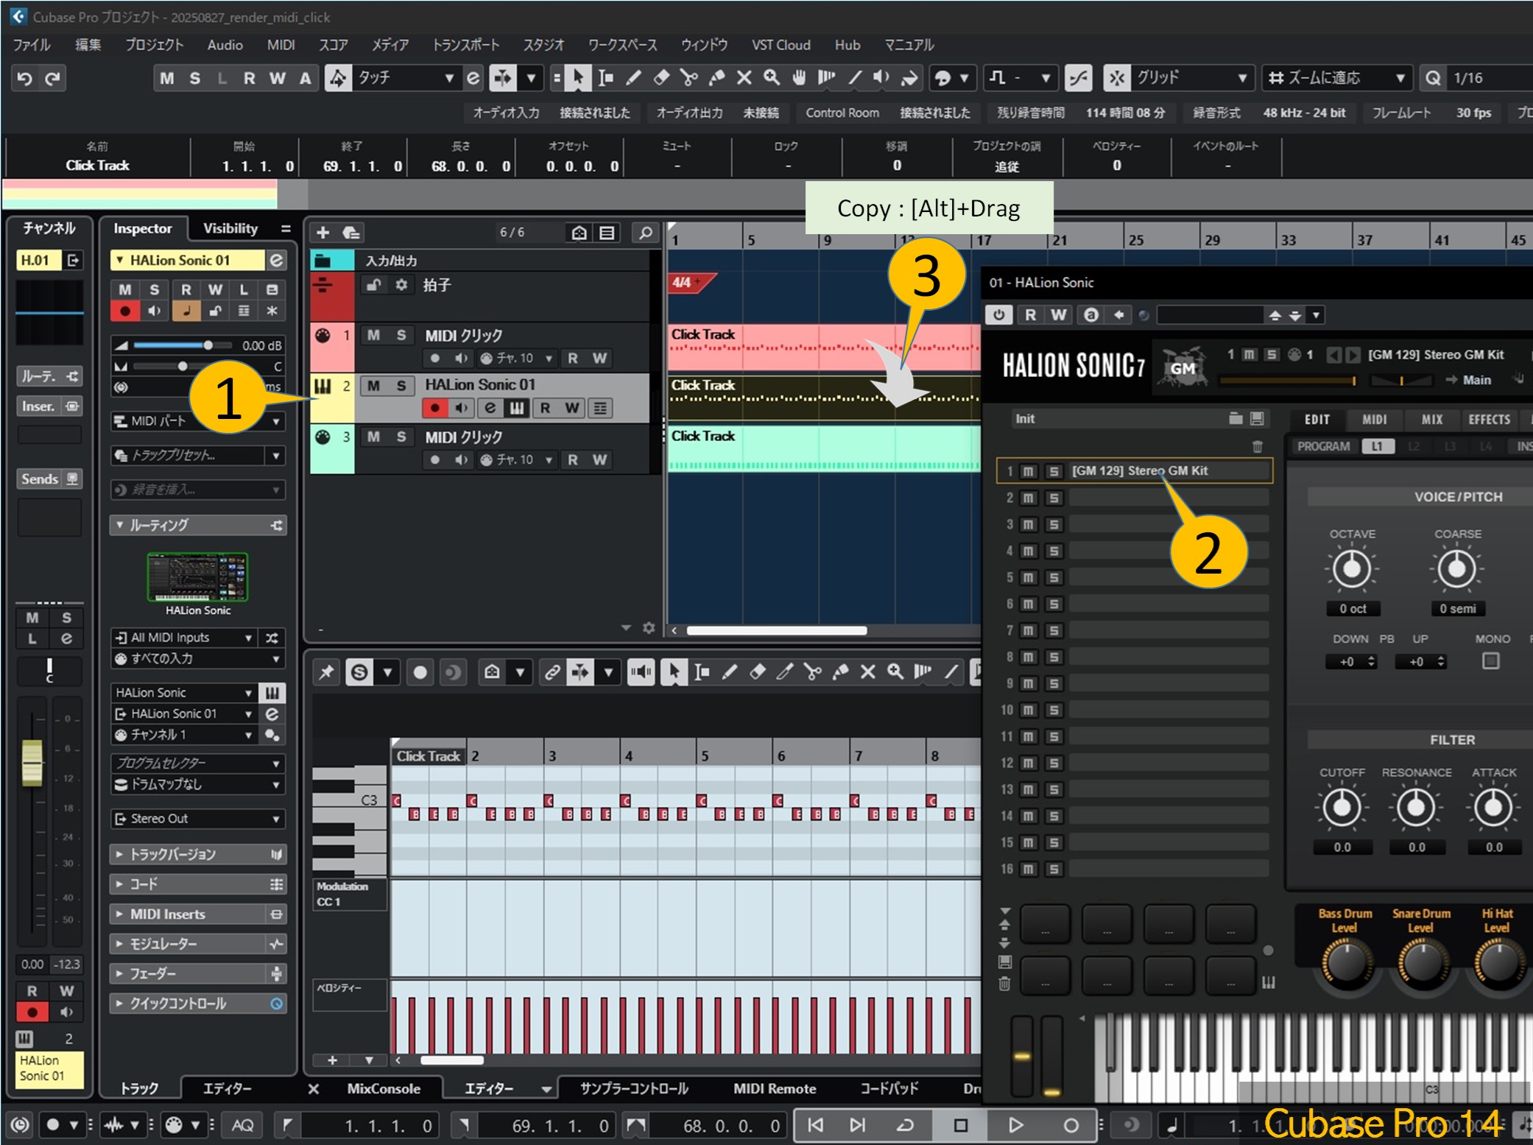Screen dimensions: 1533x1145
Task: Toggle the metronome click note icon in transport
Action: click(x=1171, y=1125)
